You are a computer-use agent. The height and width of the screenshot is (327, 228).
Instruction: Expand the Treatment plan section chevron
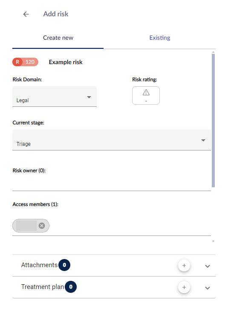(208, 288)
